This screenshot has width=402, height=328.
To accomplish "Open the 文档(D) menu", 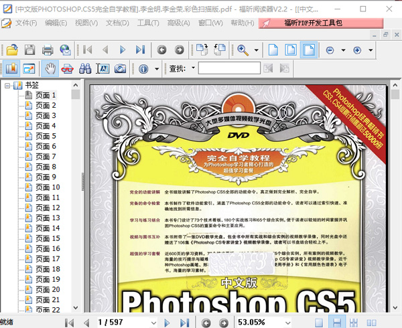I will click(x=117, y=23).
